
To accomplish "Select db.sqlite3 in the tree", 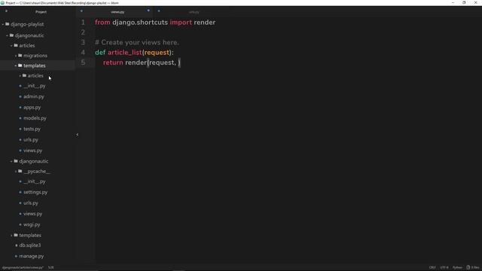I will click(30, 245).
